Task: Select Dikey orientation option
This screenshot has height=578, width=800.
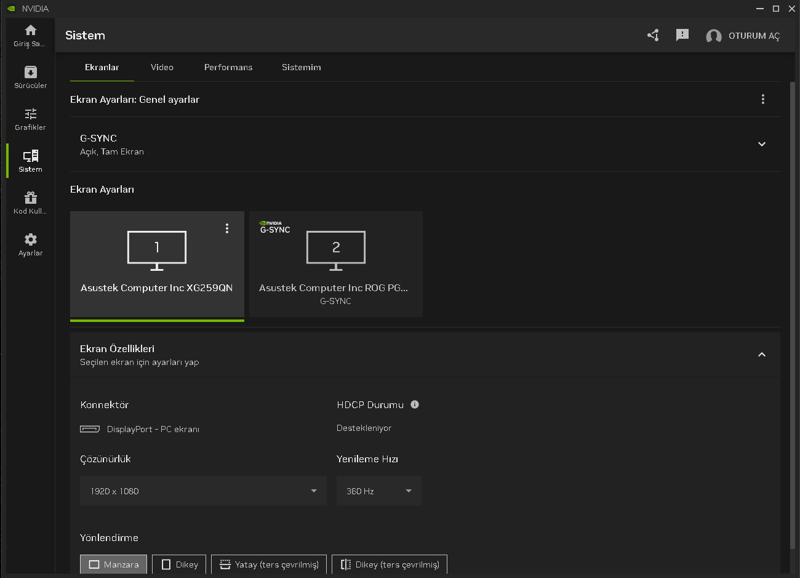Action: [x=179, y=564]
